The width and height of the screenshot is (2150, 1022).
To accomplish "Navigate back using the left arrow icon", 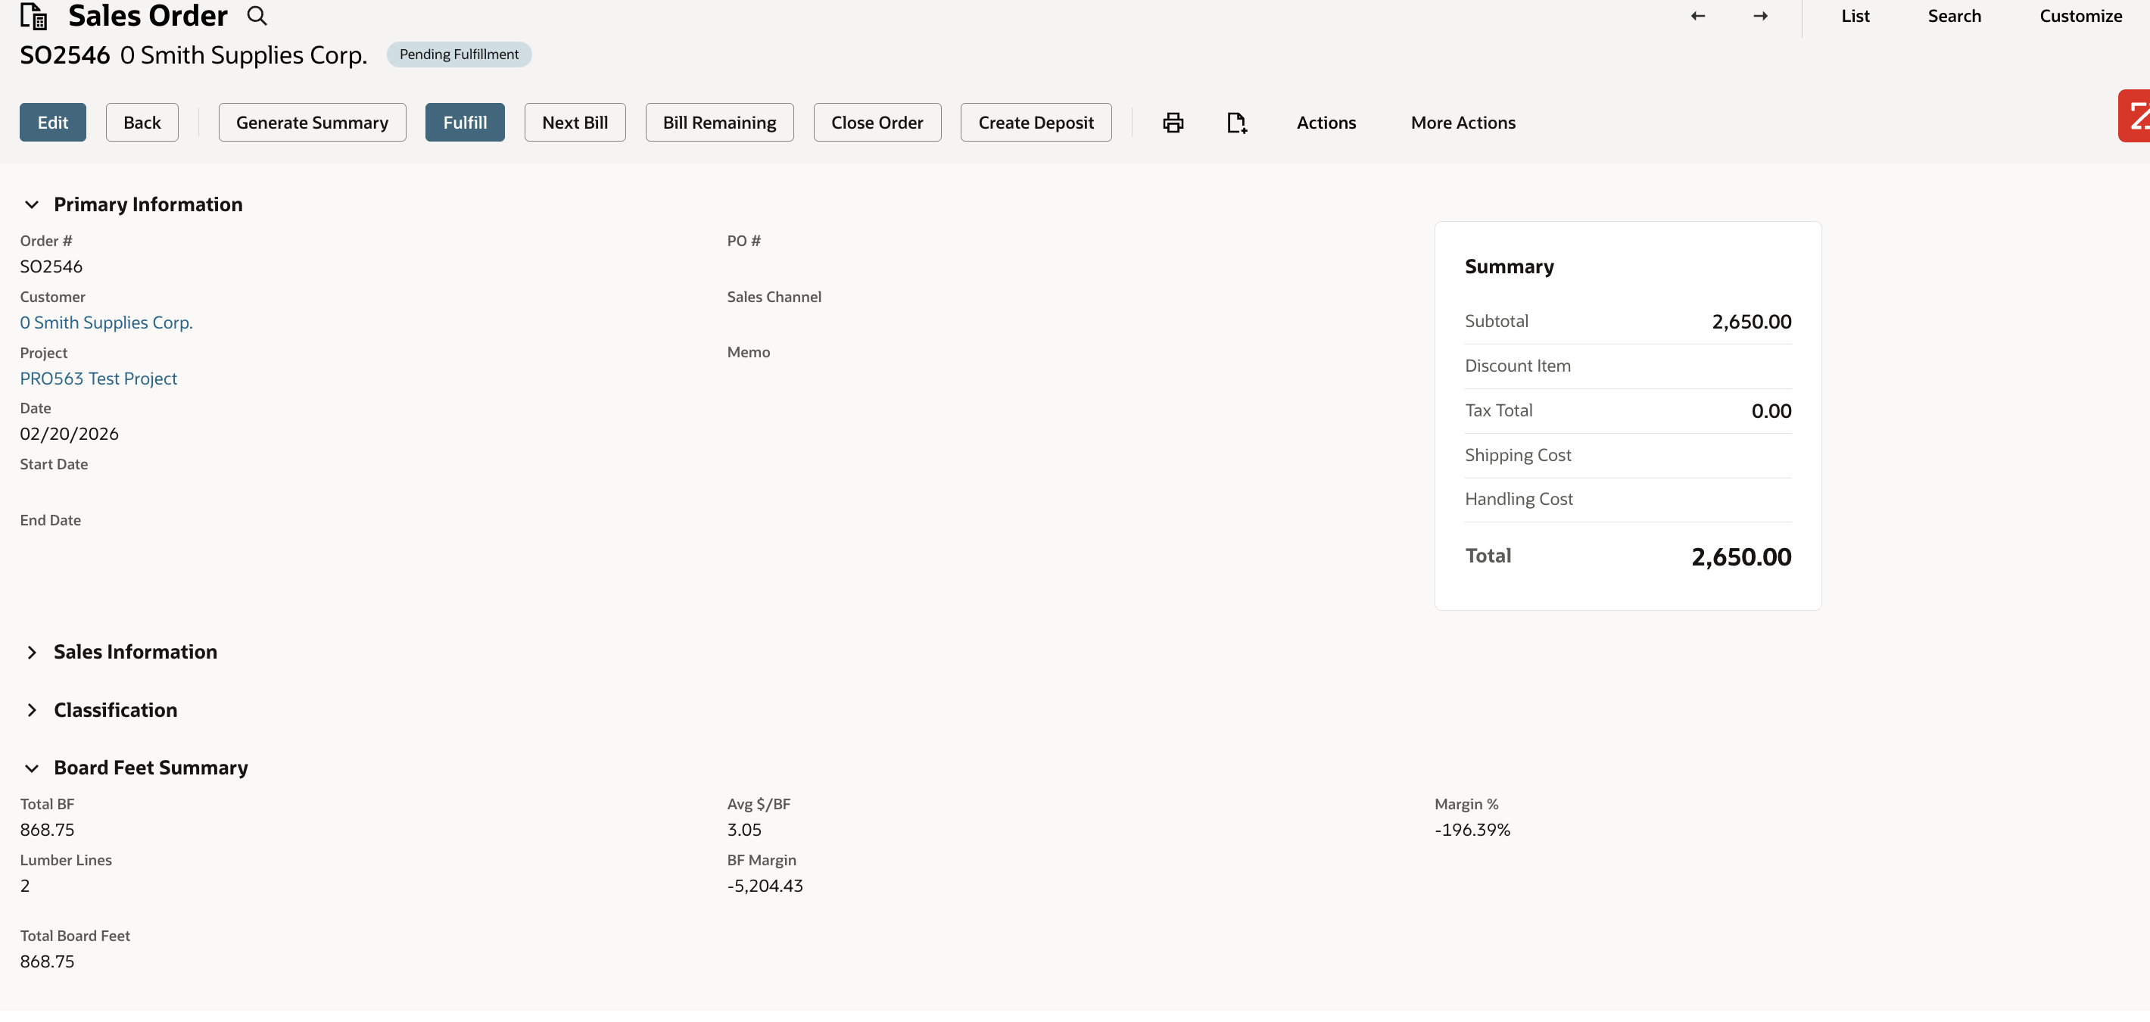I will point(1697,15).
